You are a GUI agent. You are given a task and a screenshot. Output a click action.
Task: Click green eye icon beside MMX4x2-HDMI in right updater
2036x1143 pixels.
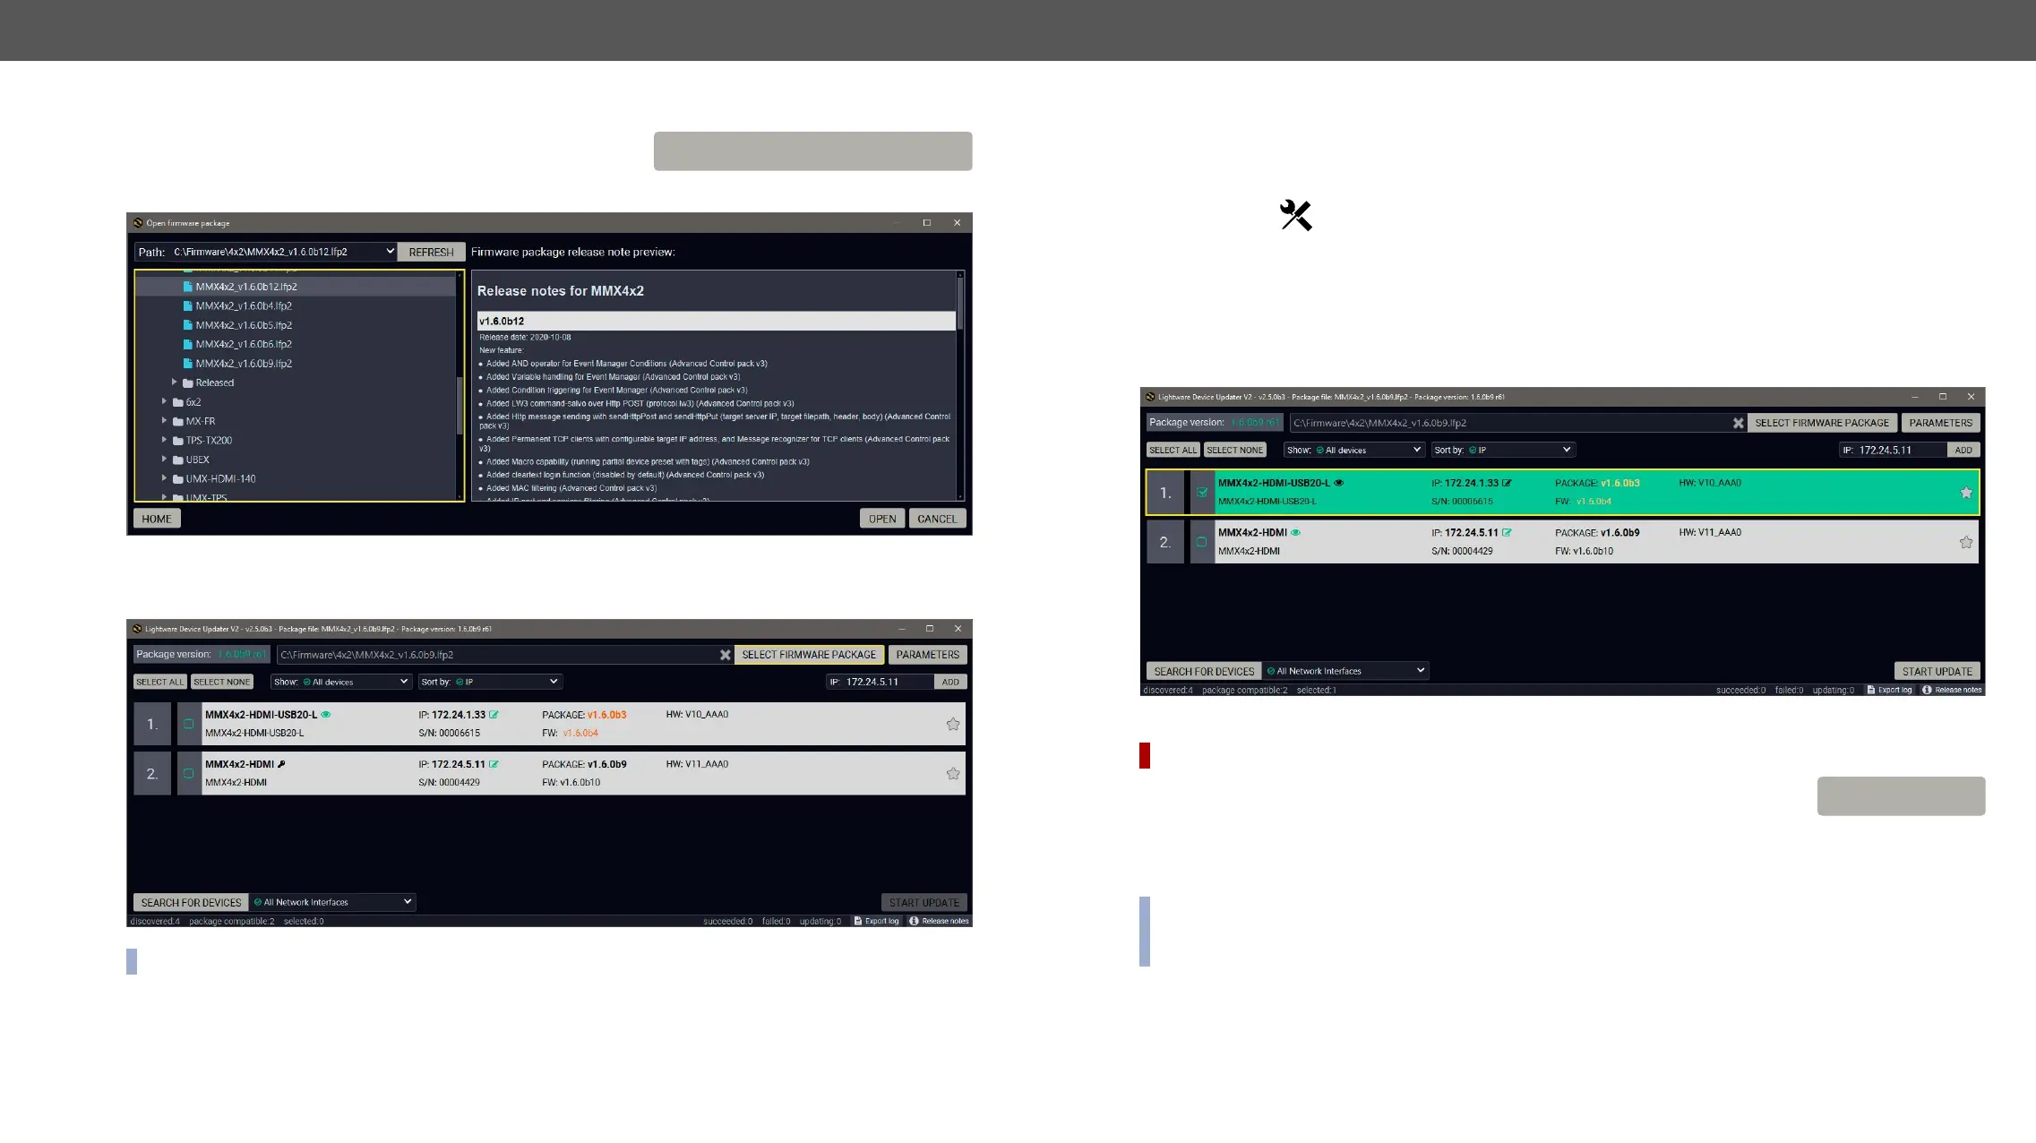(x=1295, y=532)
